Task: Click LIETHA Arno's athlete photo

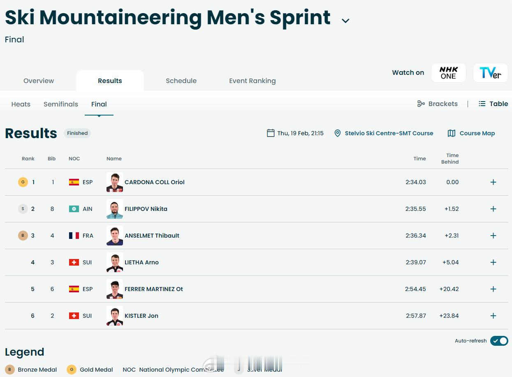Action: pos(114,262)
